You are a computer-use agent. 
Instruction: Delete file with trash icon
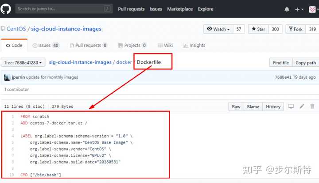[x=312, y=106]
